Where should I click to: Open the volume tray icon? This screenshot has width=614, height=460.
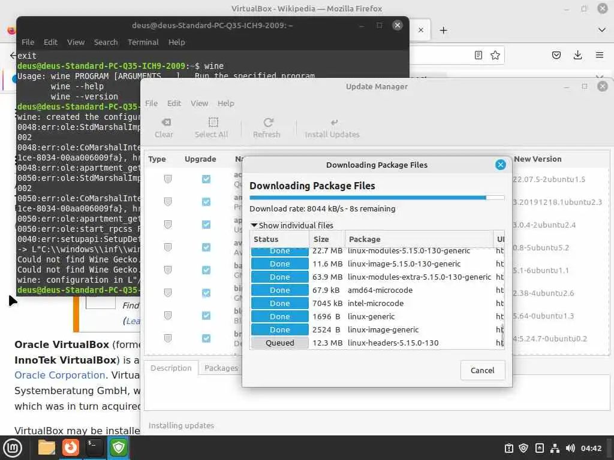click(x=570, y=448)
